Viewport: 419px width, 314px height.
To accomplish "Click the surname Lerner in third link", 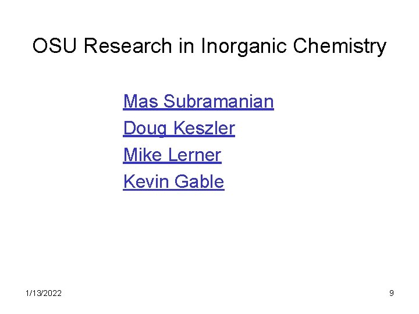I will [195, 155].
